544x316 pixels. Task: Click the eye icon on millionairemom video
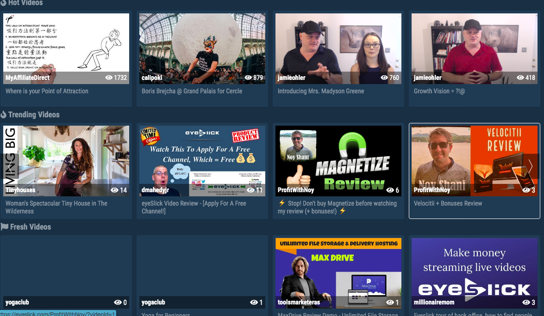[x=526, y=302]
